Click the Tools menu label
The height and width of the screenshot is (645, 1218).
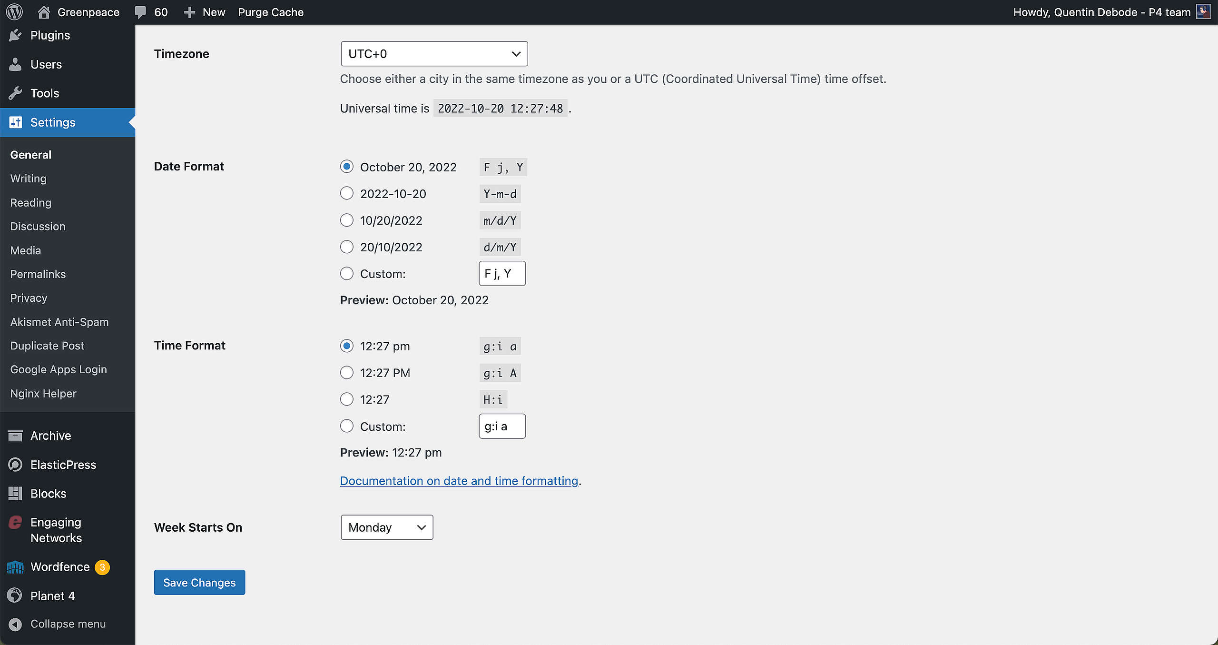pos(45,93)
